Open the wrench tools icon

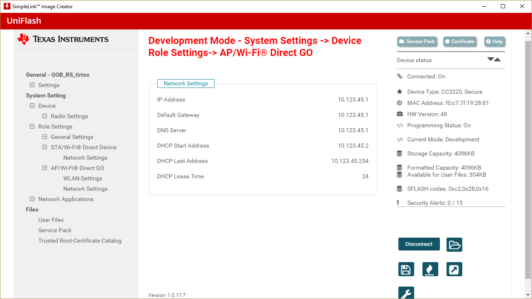click(406, 293)
